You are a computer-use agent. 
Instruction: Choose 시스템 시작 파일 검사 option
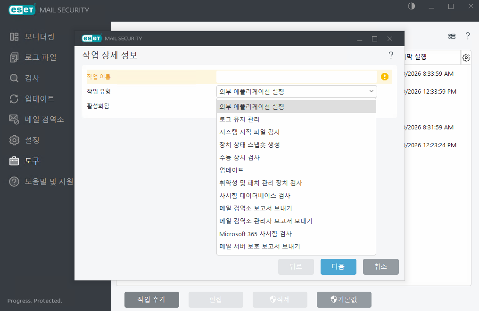(296, 132)
